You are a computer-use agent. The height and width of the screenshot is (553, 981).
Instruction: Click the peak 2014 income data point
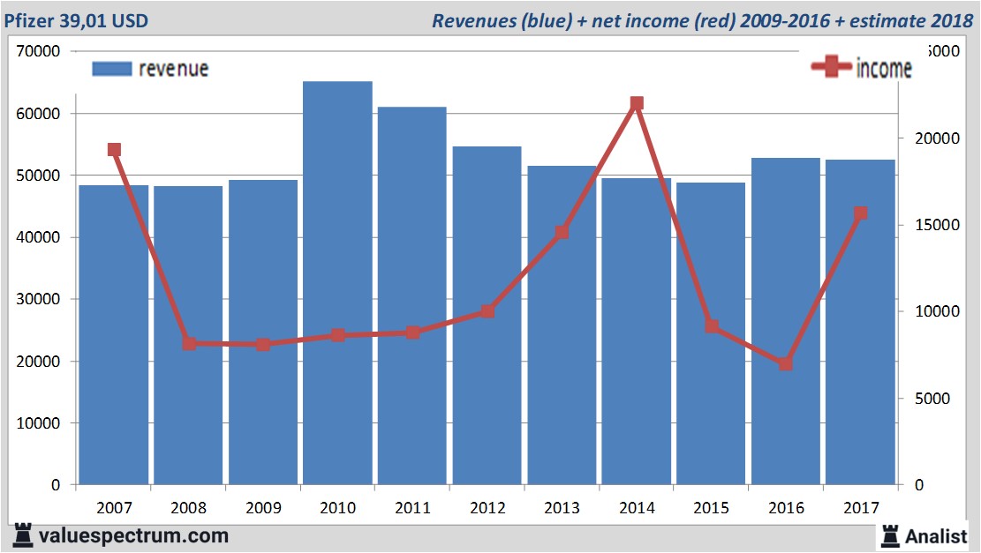[x=637, y=103]
